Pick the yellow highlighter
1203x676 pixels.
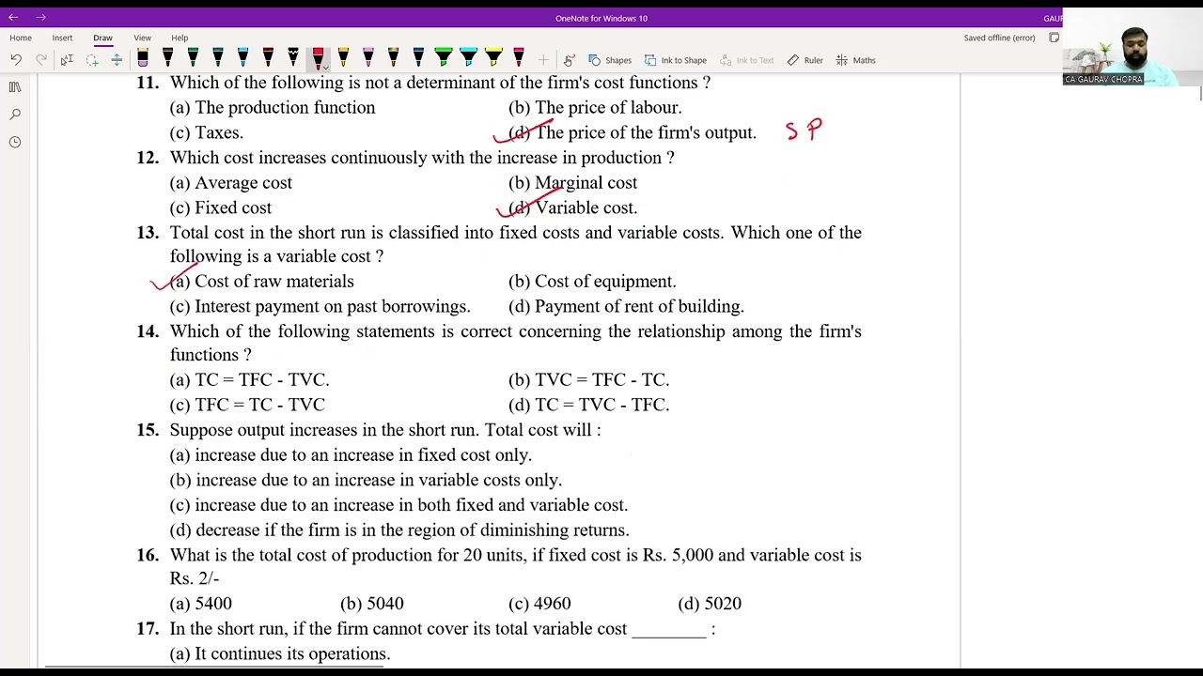tap(493, 59)
